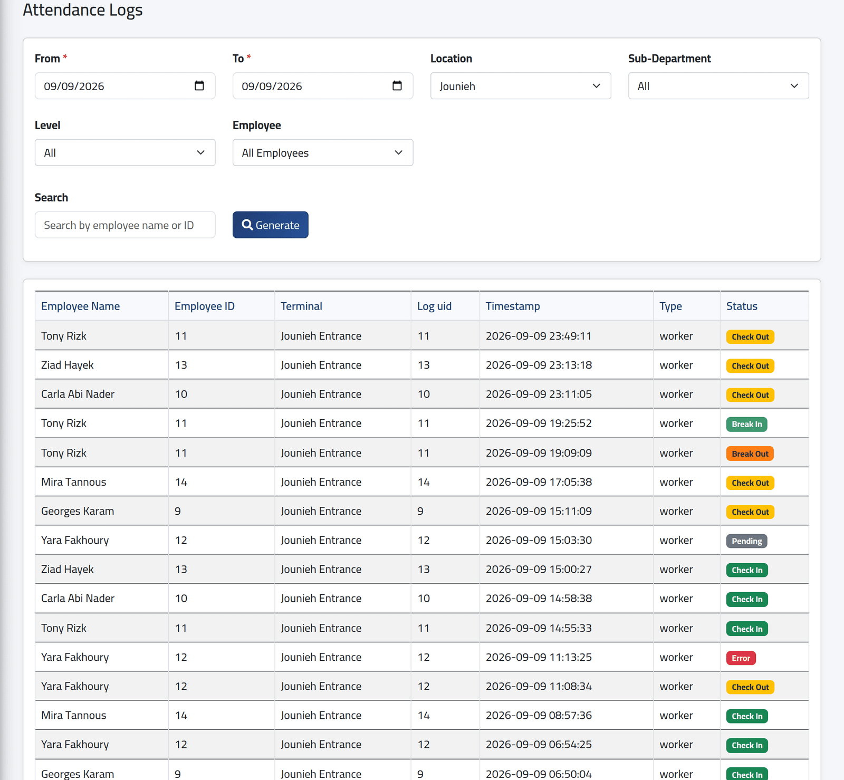Click the Check Out badge at 17:05:38
The image size is (844, 780).
[750, 483]
